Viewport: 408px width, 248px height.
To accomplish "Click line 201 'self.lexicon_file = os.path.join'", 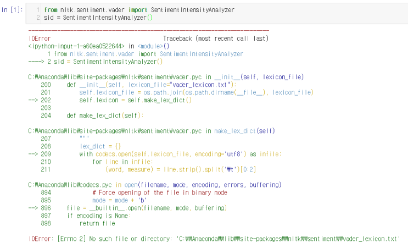I will pos(177,92).
